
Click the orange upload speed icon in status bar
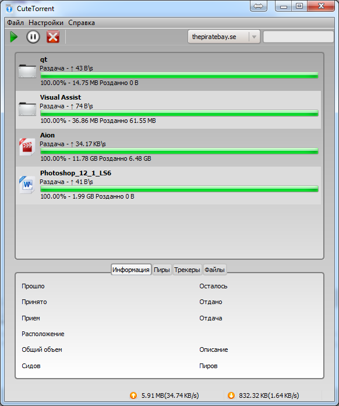(x=133, y=396)
